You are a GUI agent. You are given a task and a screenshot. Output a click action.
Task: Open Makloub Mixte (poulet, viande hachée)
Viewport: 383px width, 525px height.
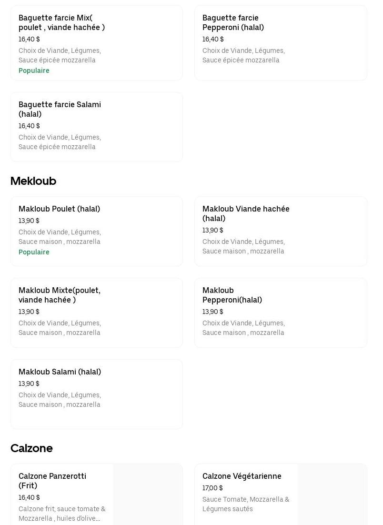[97, 313]
